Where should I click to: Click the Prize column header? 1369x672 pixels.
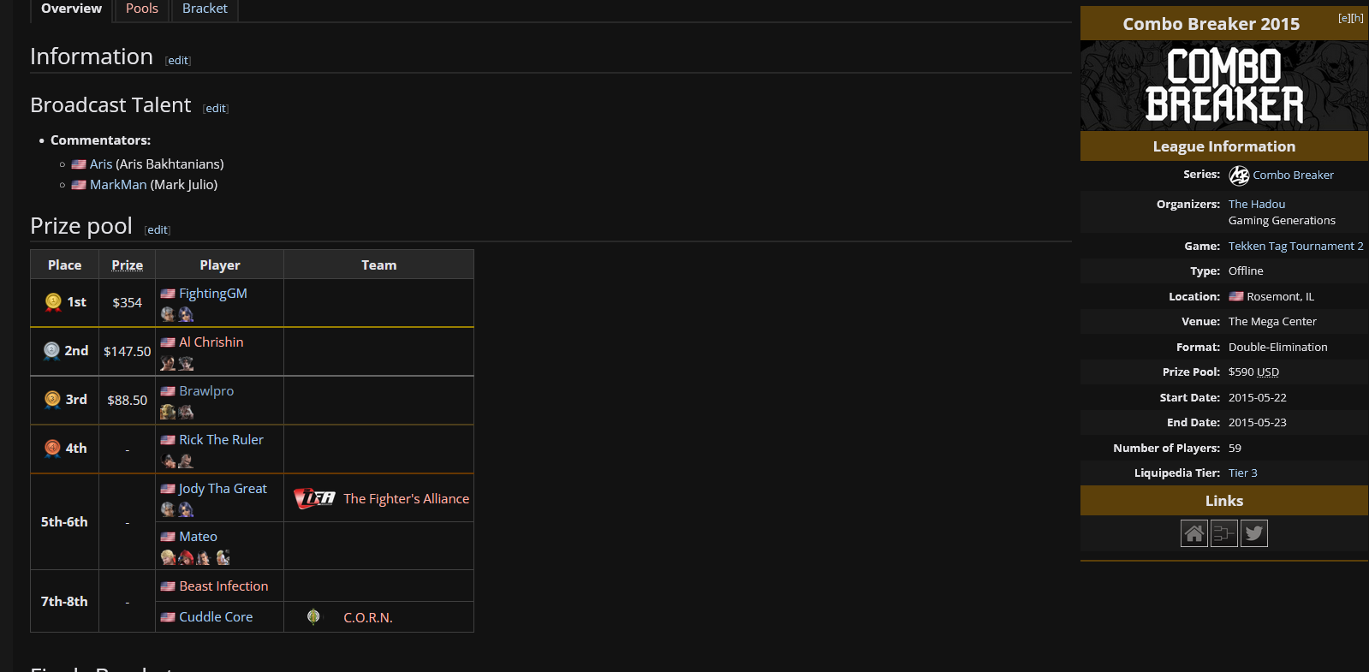click(x=128, y=265)
